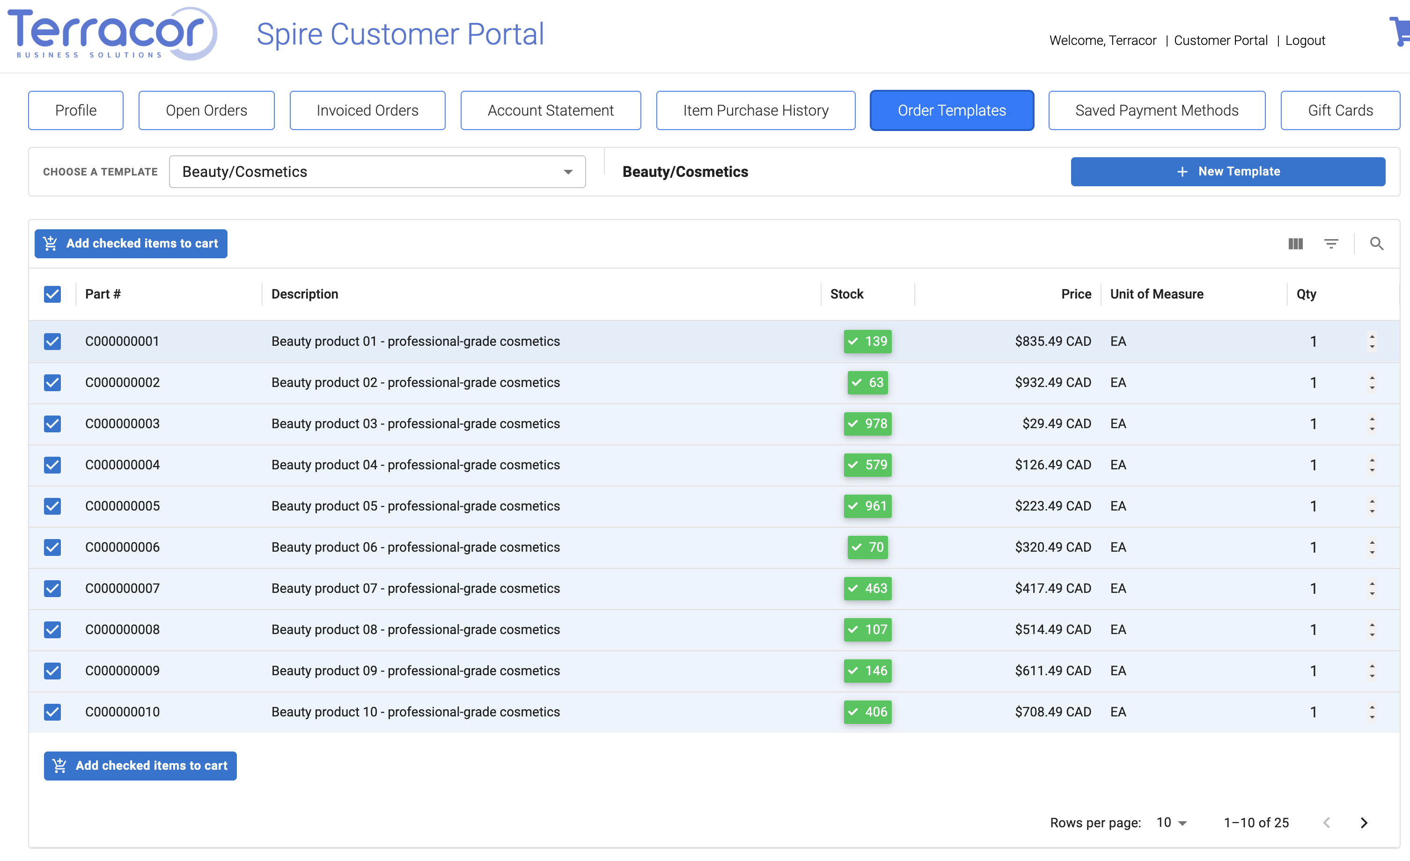Screen dimensions: 1410x861
Task: Click the New Template button
Action: pyautogui.click(x=1228, y=172)
